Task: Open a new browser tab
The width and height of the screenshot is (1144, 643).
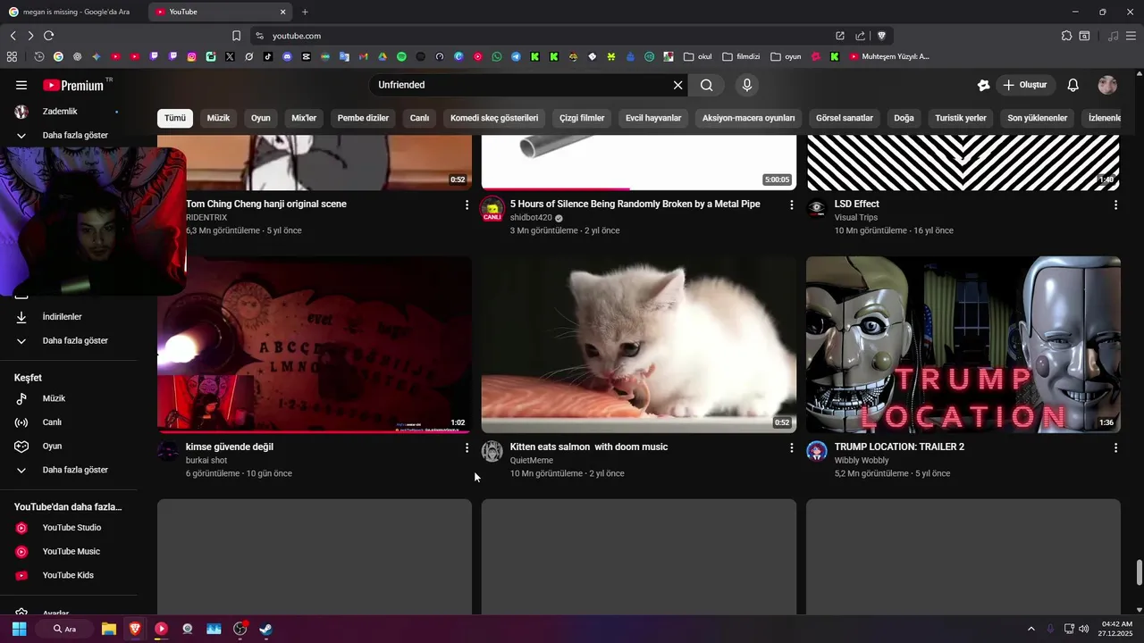Action: pyautogui.click(x=305, y=12)
